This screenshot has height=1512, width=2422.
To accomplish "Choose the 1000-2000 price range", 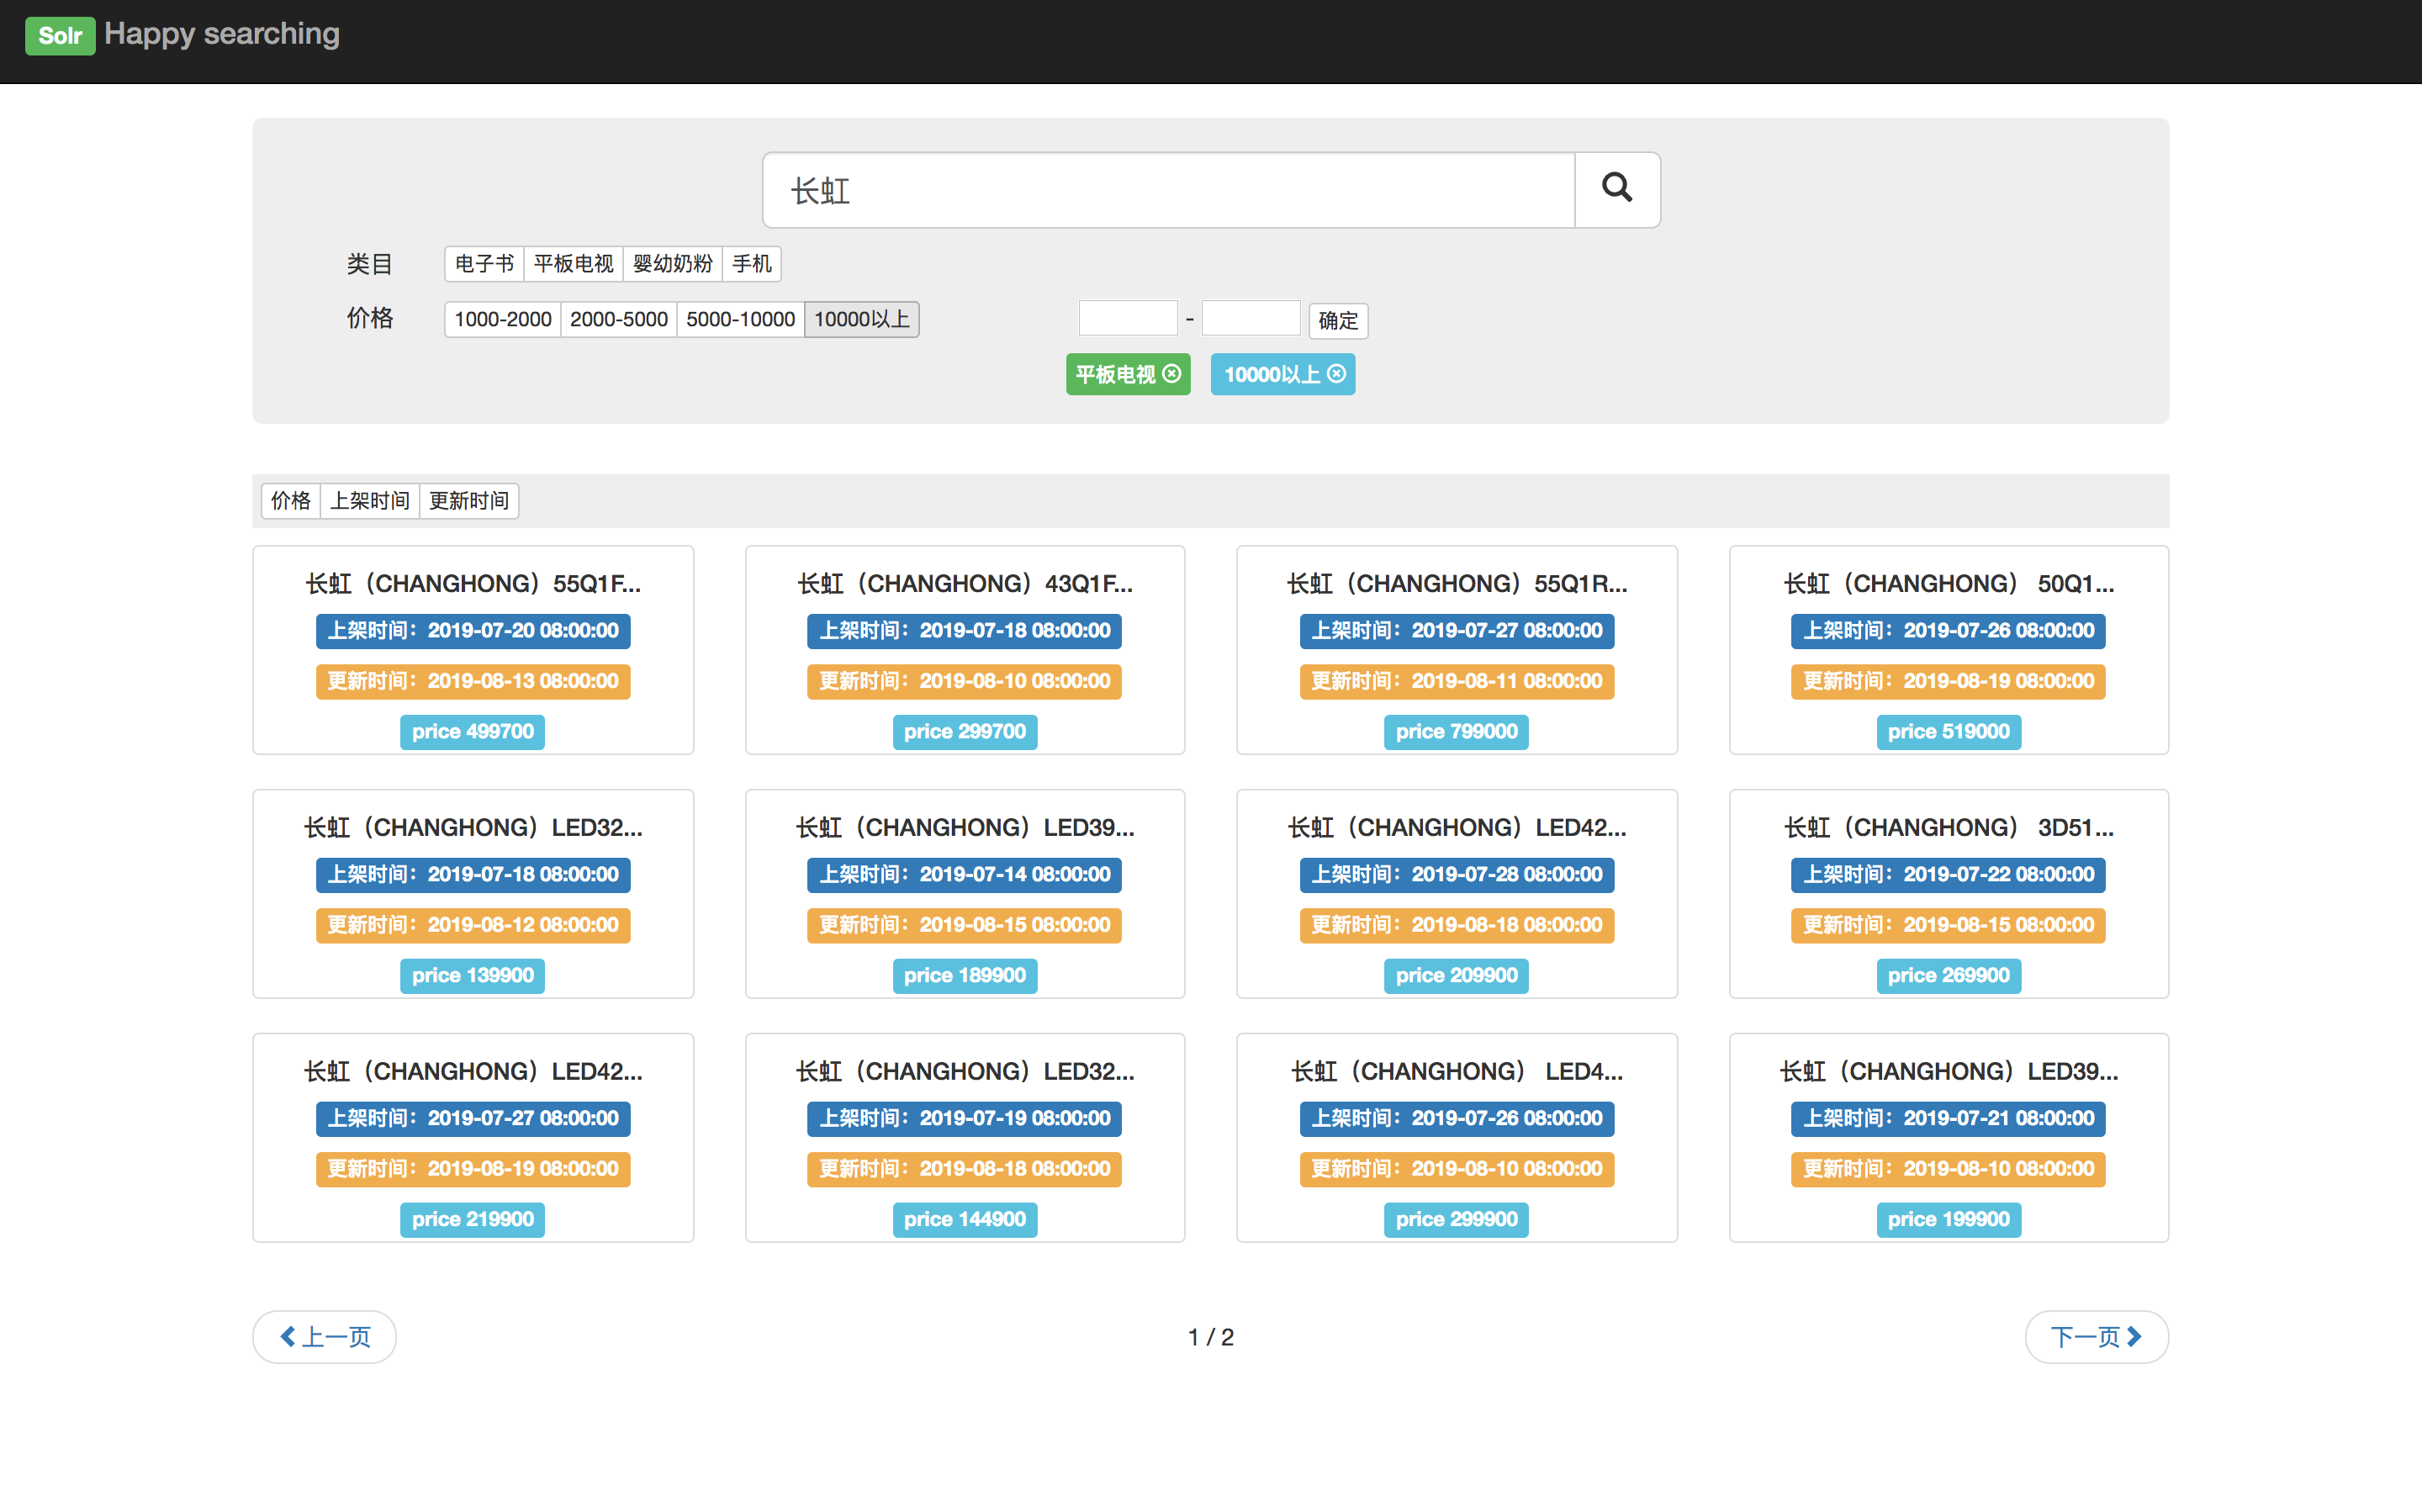I will click(x=502, y=319).
